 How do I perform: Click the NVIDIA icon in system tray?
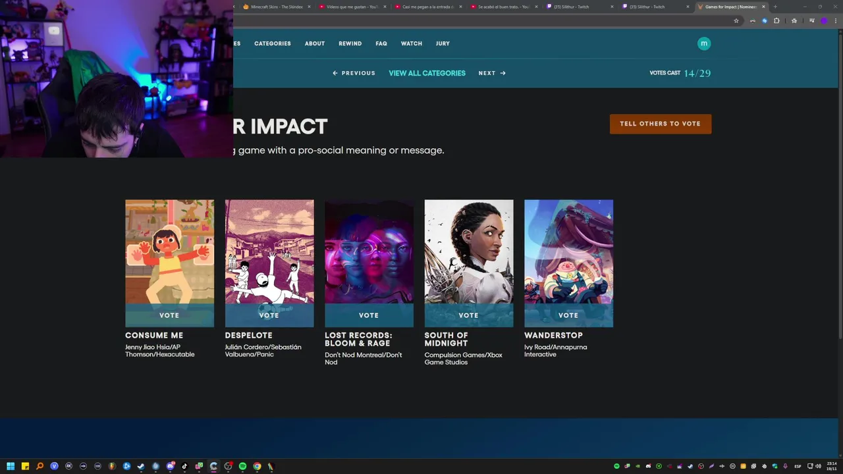click(x=638, y=466)
